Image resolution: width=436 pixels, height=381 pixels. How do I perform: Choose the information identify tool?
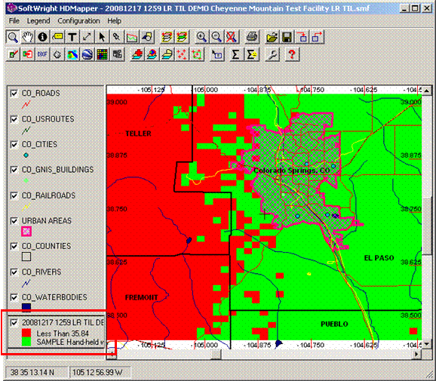42,37
